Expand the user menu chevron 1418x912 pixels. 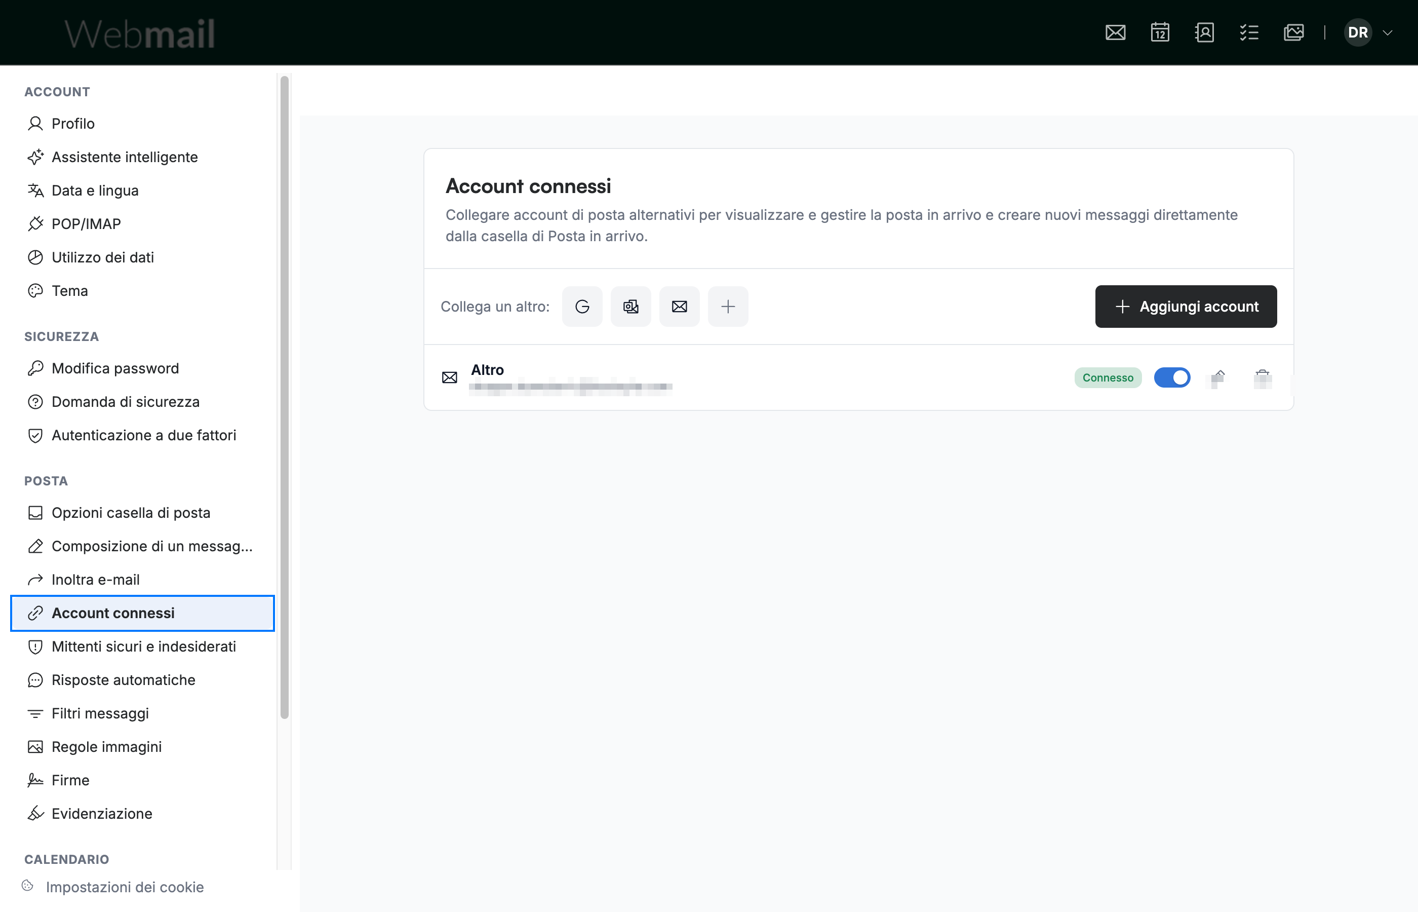[1387, 32]
